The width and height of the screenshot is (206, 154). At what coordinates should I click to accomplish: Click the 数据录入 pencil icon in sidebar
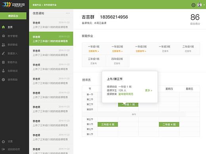(3, 53)
